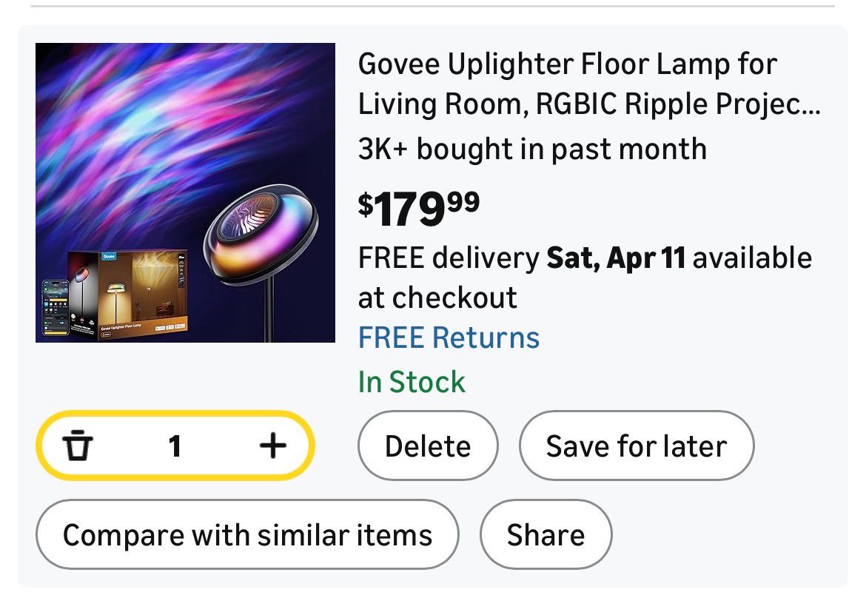Tap the Share button
Screen dimensions: 866x615
click(546, 535)
